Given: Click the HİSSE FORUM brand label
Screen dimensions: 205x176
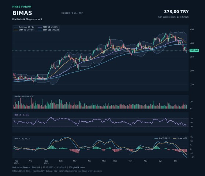Looking at the screenshot, I should (x=22, y=7).
